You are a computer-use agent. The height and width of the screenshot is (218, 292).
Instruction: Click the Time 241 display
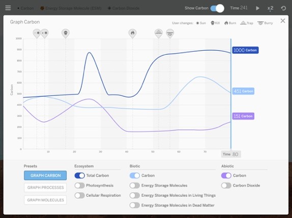pyautogui.click(x=239, y=8)
